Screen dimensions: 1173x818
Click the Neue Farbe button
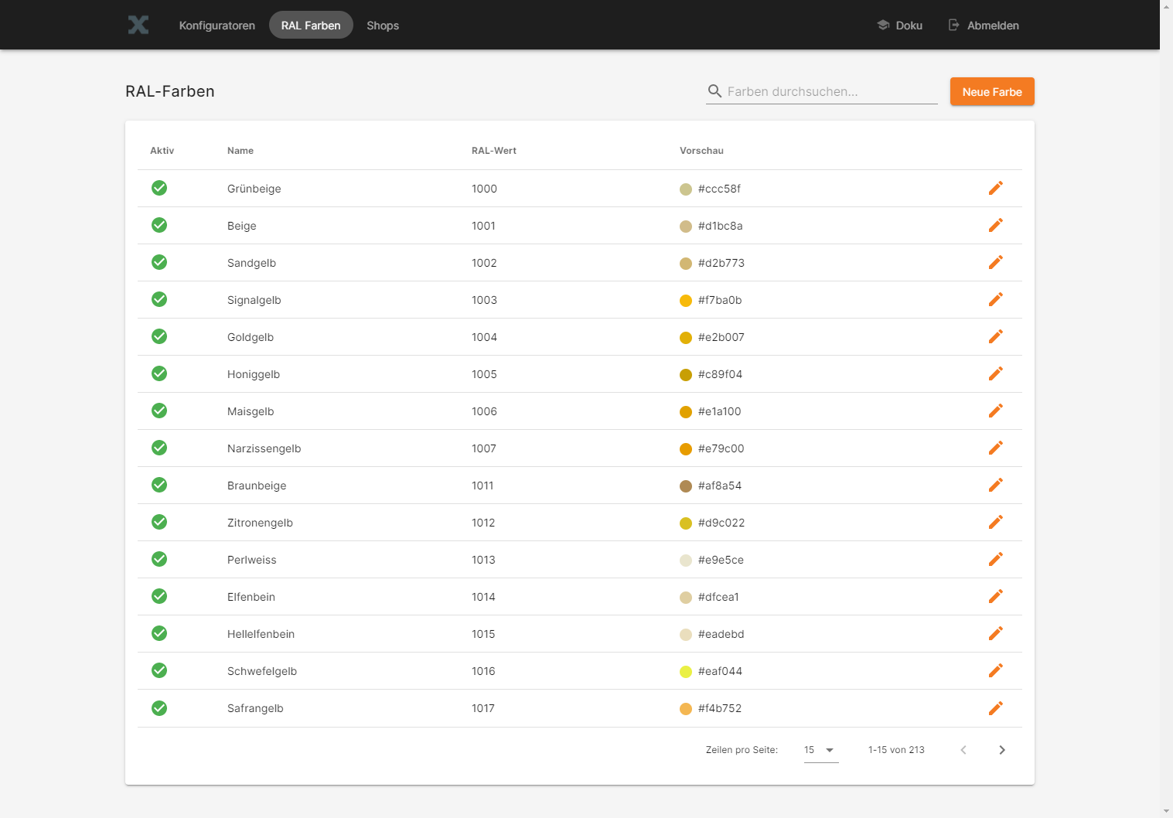(991, 91)
